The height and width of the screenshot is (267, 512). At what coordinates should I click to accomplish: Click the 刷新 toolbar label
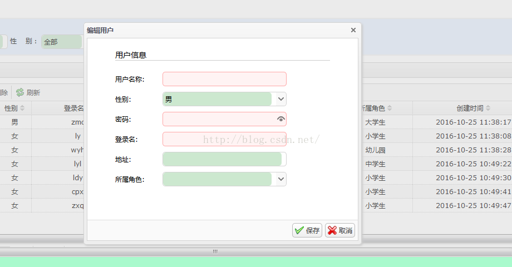pos(33,93)
